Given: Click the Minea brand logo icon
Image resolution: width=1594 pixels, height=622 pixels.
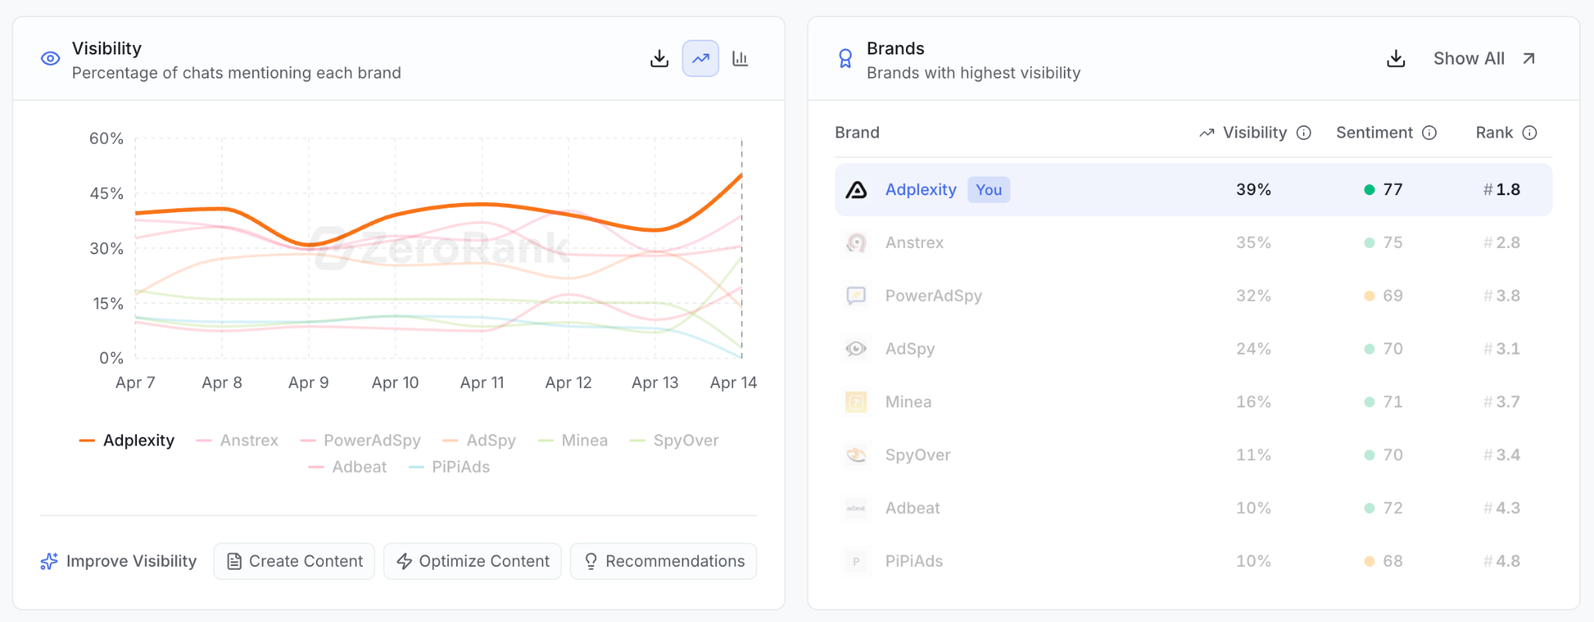Looking at the screenshot, I should pyautogui.click(x=856, y=402).
